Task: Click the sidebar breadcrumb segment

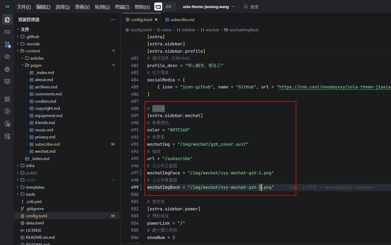Action: [x=188, y=30]
